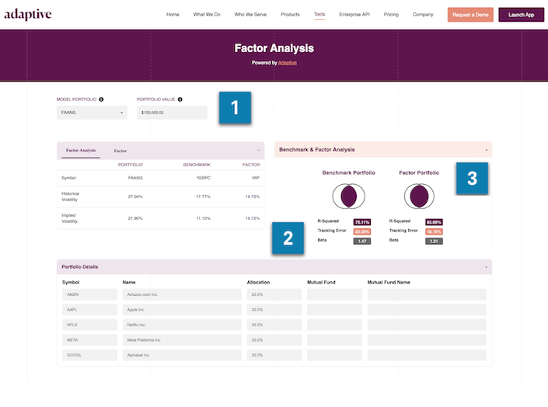
Task: Open the What We Do menu
Action: 207,14
